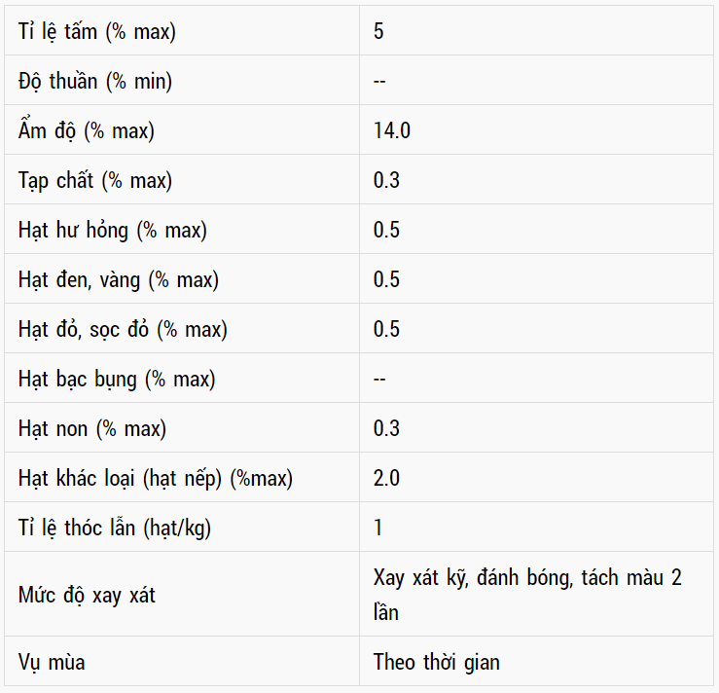
Task: Select the 0.3 value for Tạp chất
Action: (386, 180)
